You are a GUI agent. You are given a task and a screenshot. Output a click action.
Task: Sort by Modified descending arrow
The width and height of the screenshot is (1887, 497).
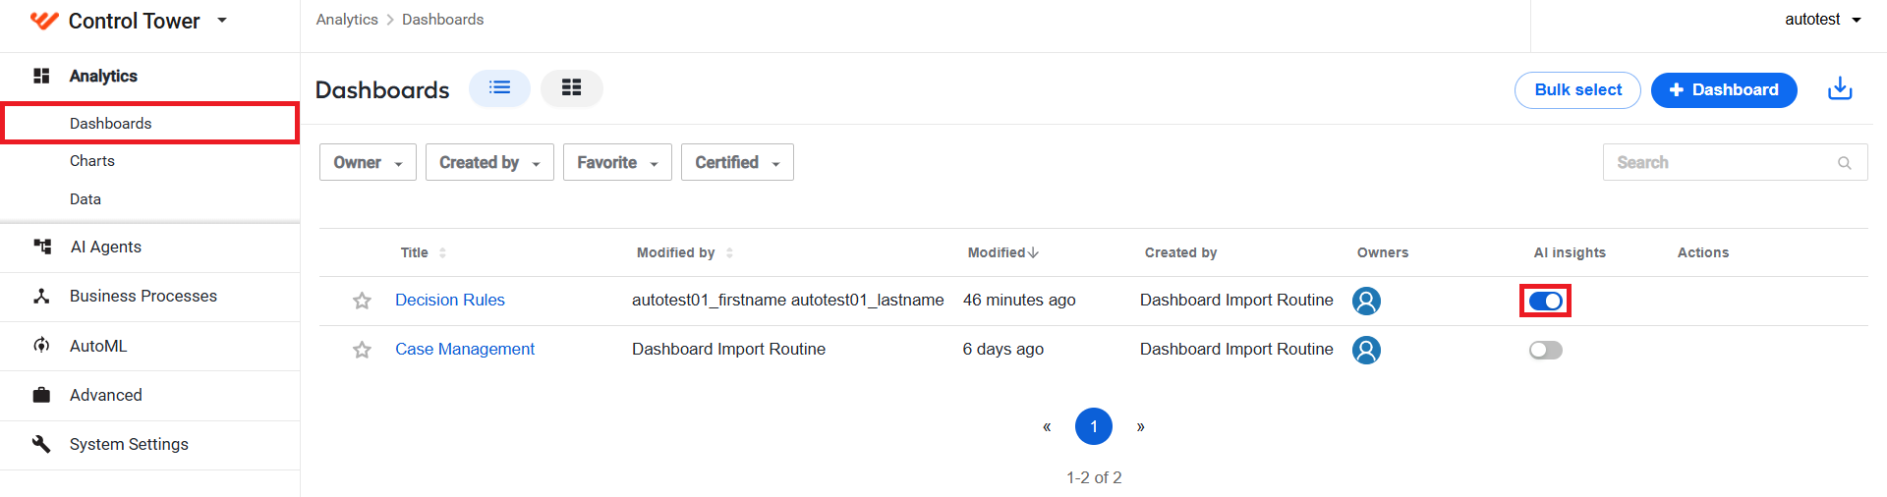click(x=1034, y=252)
